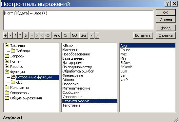The height and width of the screenshot is (122, 179).
Task: Insert the Like operator
Action: (x=84, y=35)
